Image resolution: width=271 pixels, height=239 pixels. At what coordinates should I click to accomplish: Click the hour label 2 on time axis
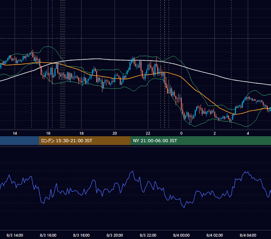[x=215, y=133]
